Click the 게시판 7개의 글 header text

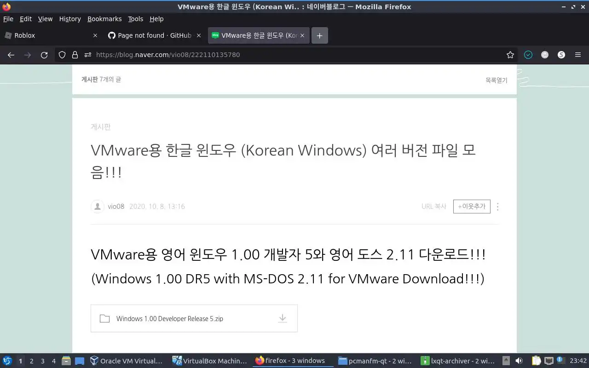tap(101, 80)
